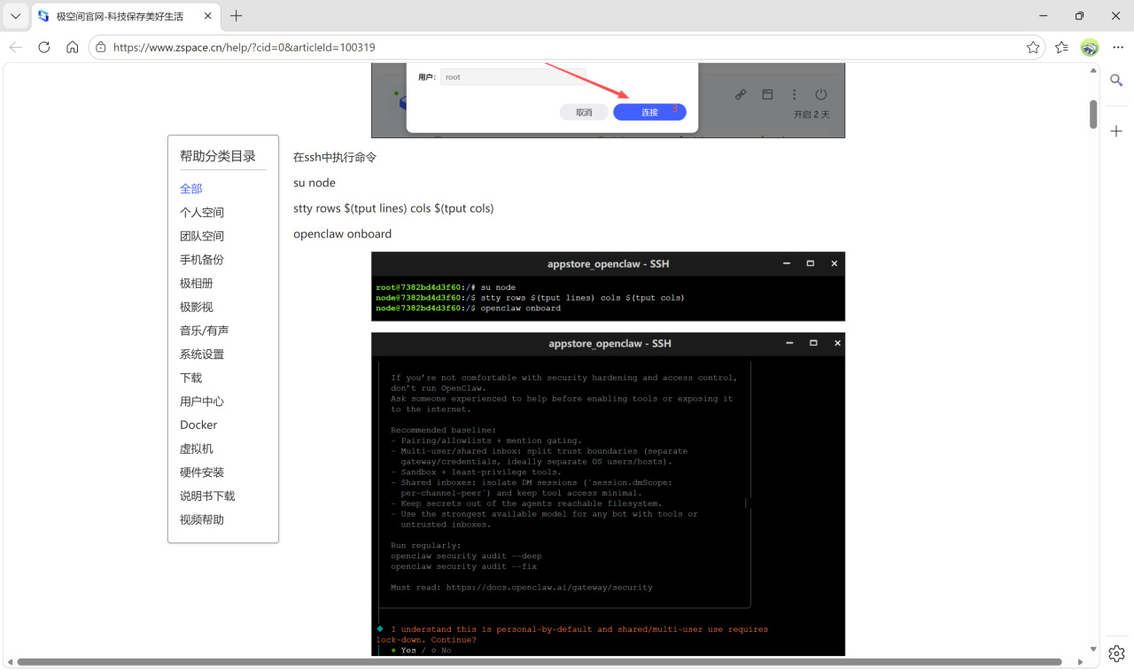Image resolution: width=1134 pixels, height=671 pixels.
Task: Click the vertical scrollbar thumb
Action: click(x=1093, y=114)
